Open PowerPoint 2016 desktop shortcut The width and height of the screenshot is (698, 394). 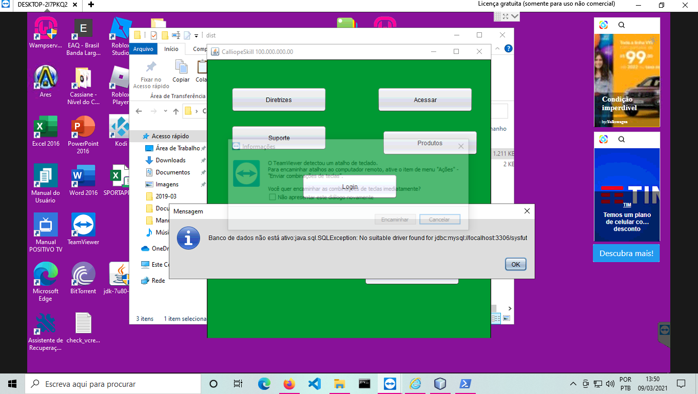83,135
